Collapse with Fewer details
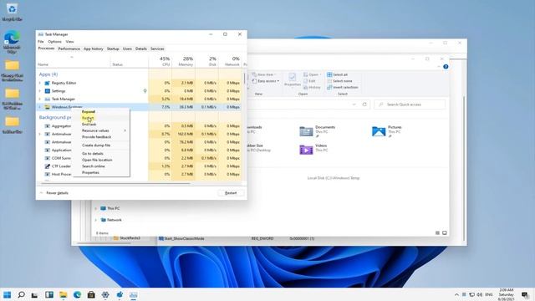The width and height of the screenshot is (535, 301). [53, 193]
